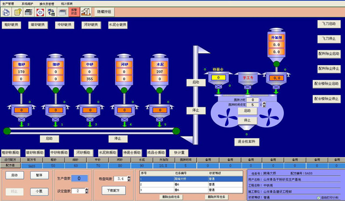This screenshot has width=345, height=201.
Task: Open the notes with question mark icon
Action: pyautogui.click(x=18, y=12)
